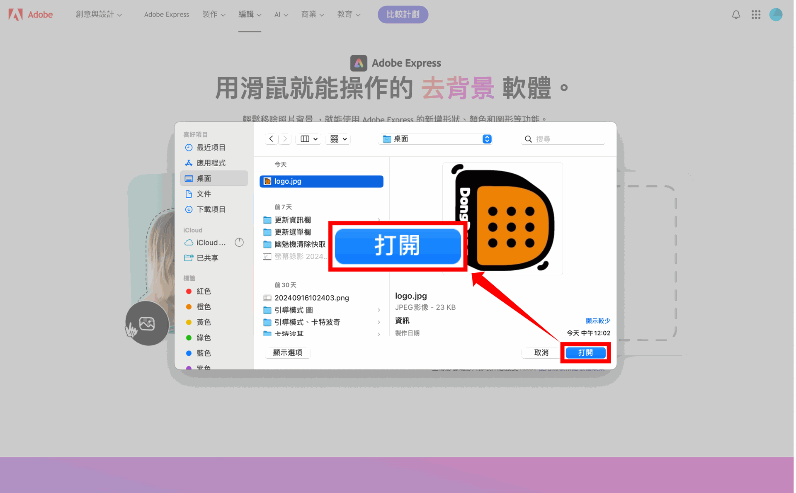Select the 綠色 tag
This screenshot has width=796, height=493.
click(x=199, y=338)
